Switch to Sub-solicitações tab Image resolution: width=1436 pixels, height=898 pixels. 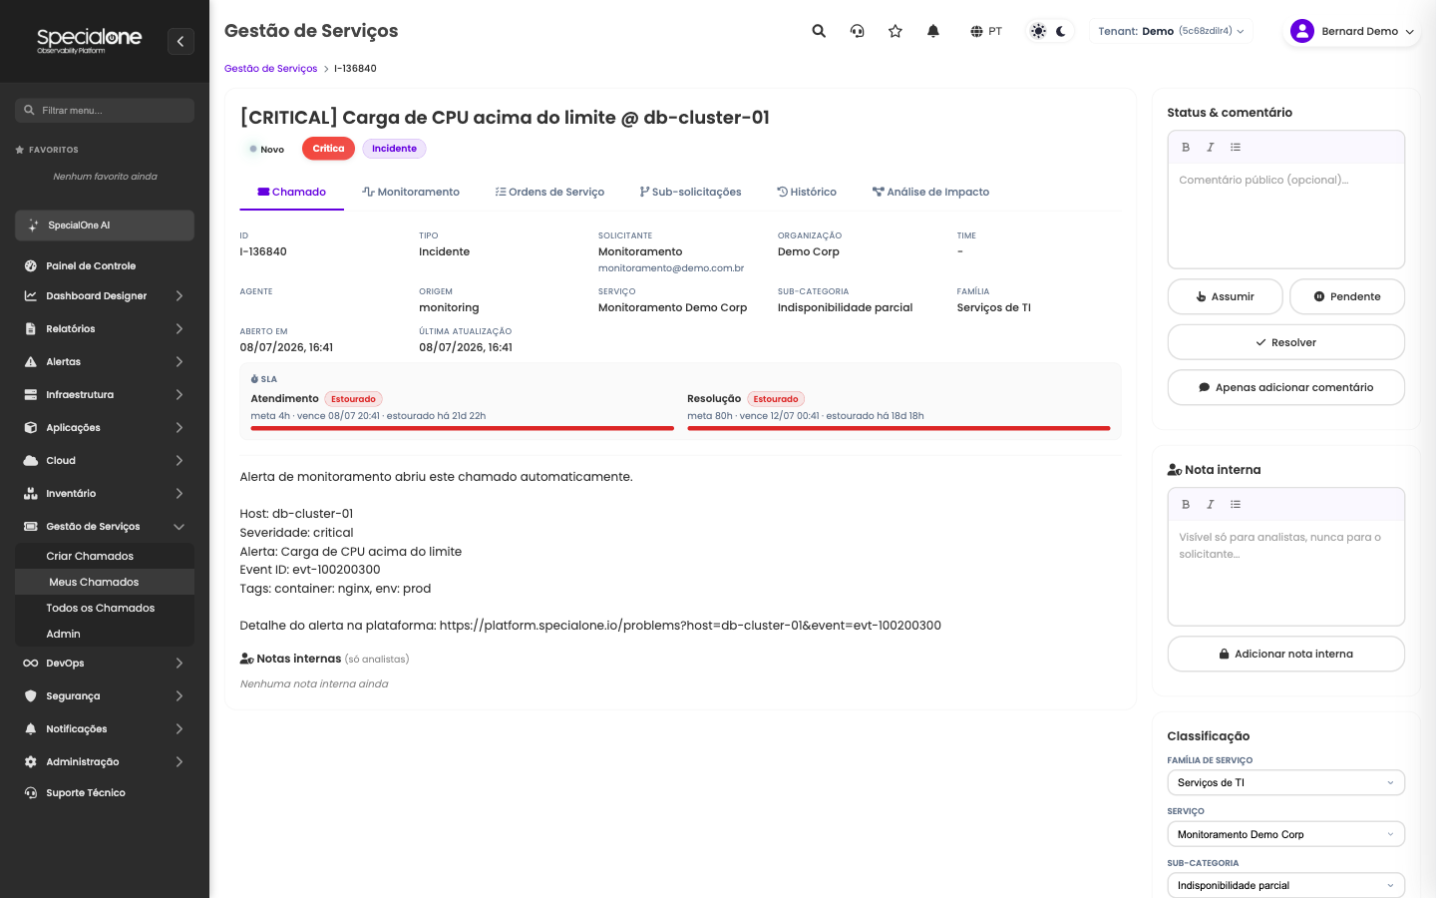pos(690,192)
